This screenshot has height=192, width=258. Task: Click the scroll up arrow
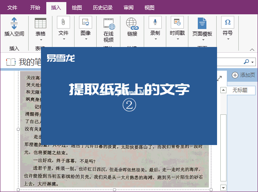point(223,90)
